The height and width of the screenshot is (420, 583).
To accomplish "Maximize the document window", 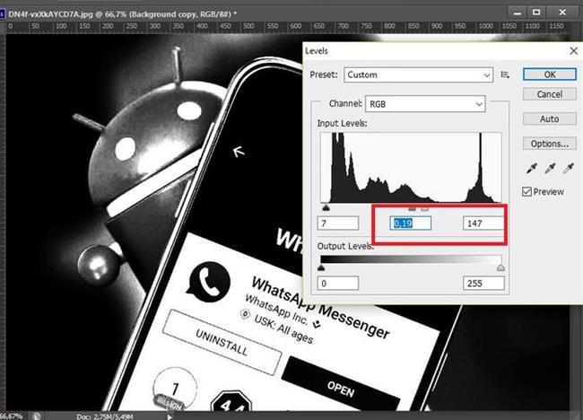I will click(536, 13).
